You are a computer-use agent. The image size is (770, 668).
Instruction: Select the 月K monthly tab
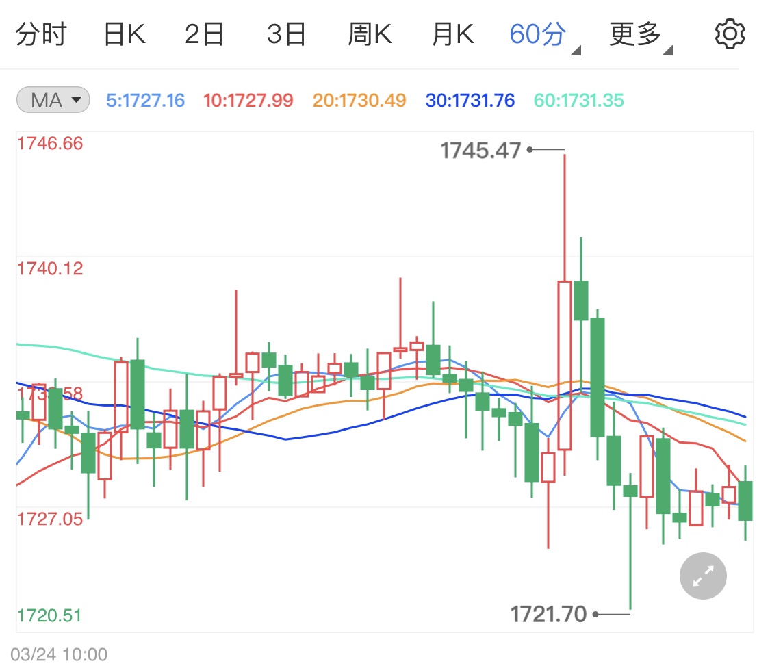click(453, 34)
